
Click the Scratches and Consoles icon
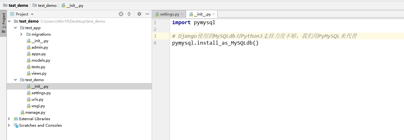(x=16, y=125)
